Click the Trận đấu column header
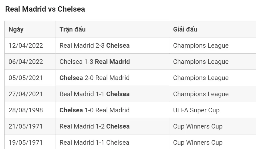256x149 pixels. (x=72, y=29)
